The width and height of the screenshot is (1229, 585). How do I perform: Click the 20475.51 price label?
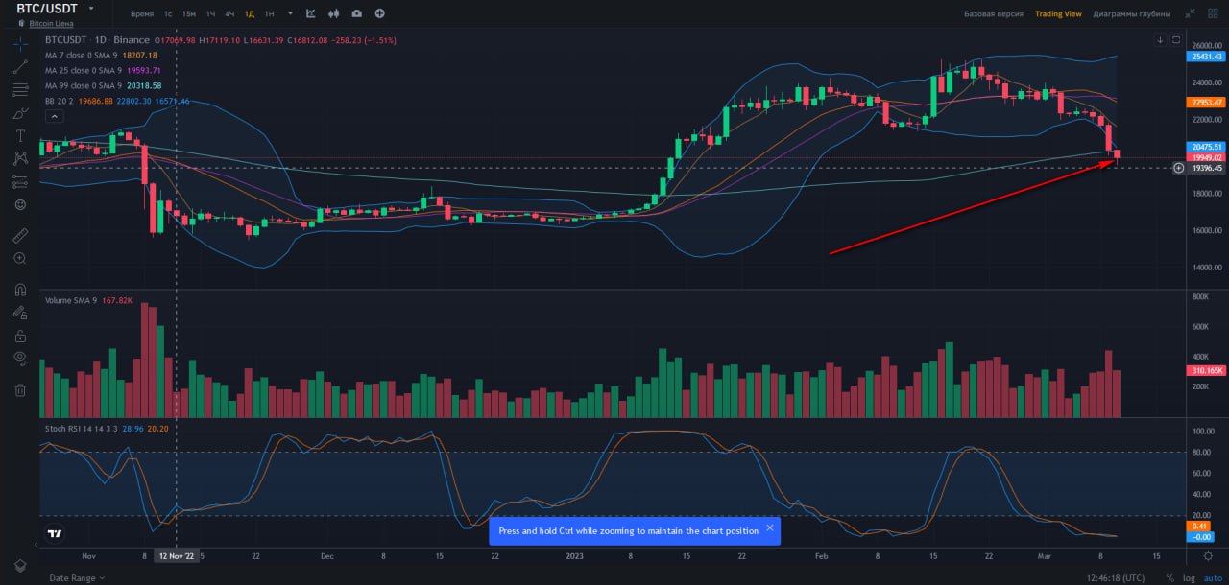1207,147
